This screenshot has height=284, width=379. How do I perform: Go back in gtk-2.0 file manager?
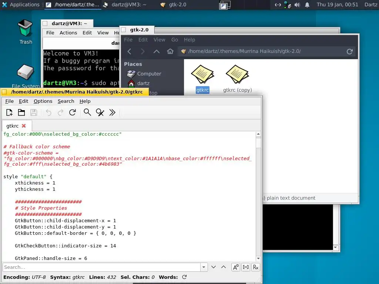[130, 51]
